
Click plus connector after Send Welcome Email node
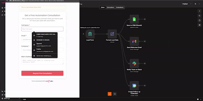[145, 41]
